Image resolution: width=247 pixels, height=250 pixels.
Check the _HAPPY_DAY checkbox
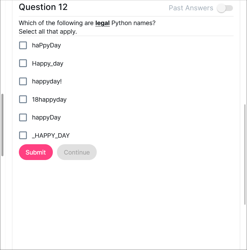pos(23,135)
